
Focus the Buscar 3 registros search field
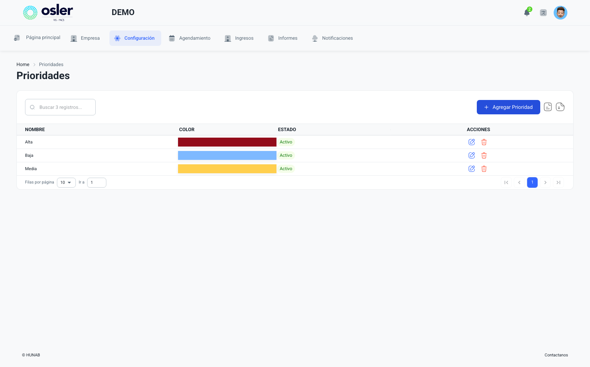(60, 107)
